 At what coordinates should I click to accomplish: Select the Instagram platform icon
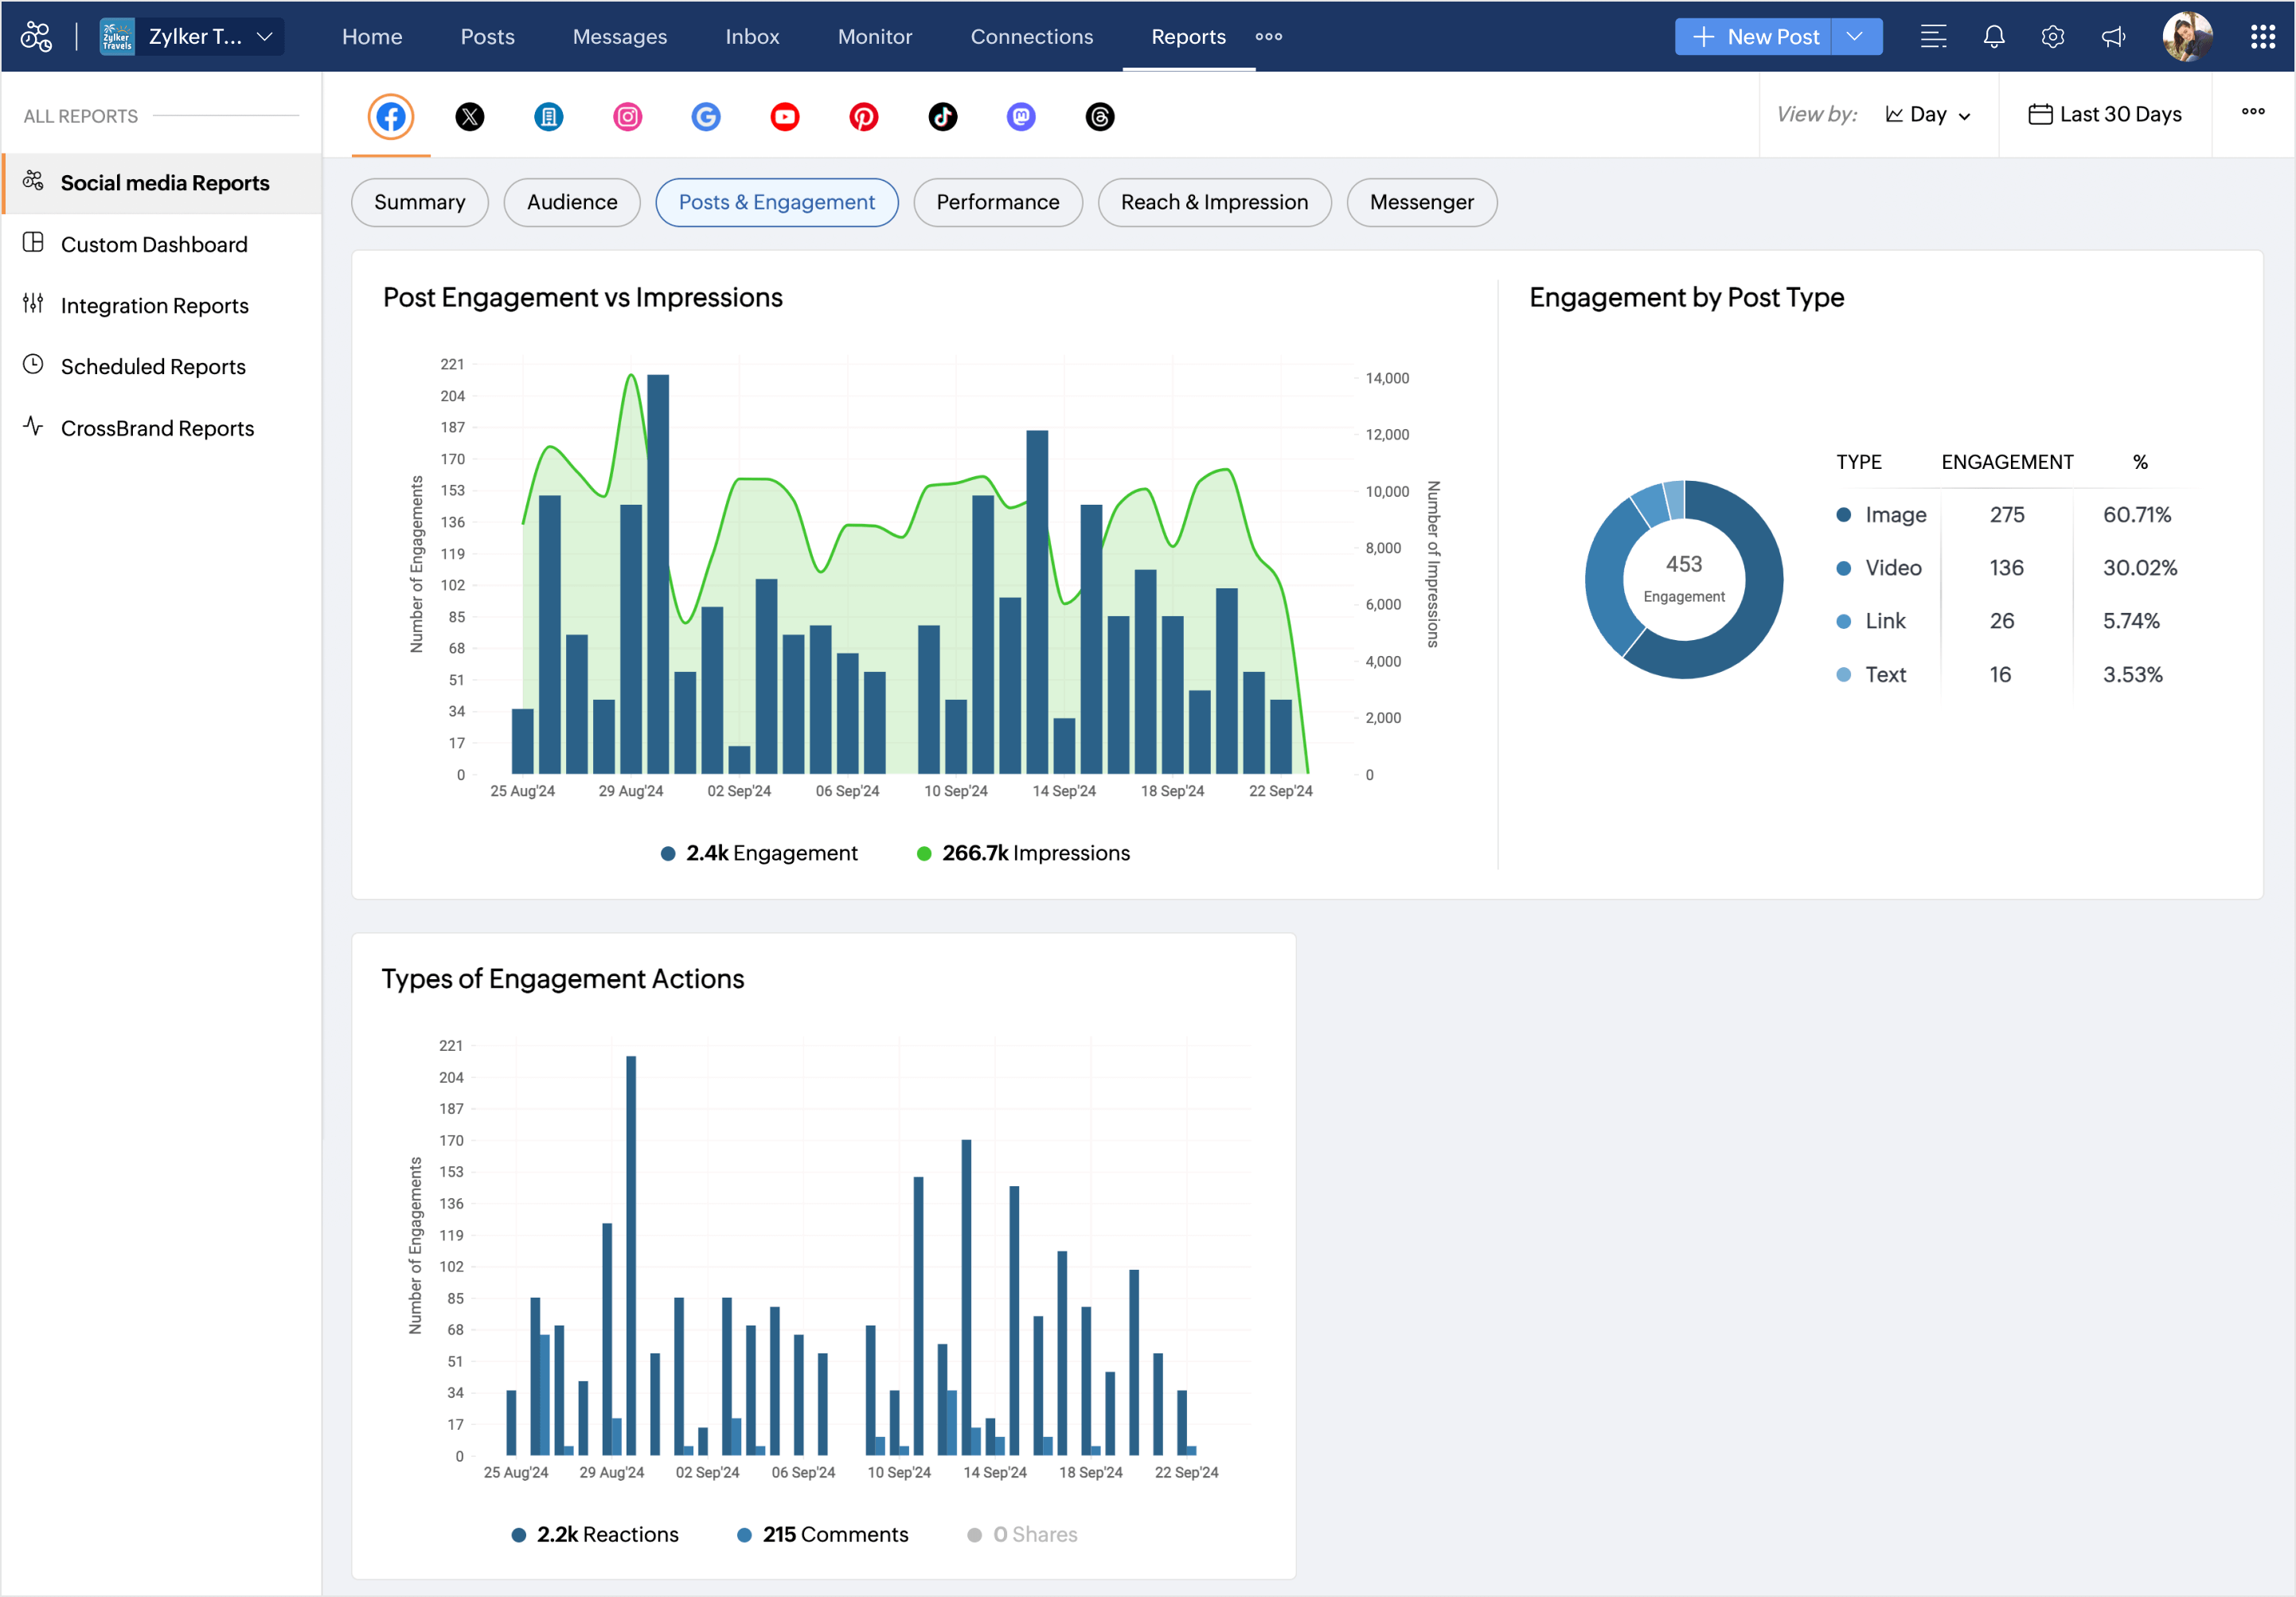627,115
